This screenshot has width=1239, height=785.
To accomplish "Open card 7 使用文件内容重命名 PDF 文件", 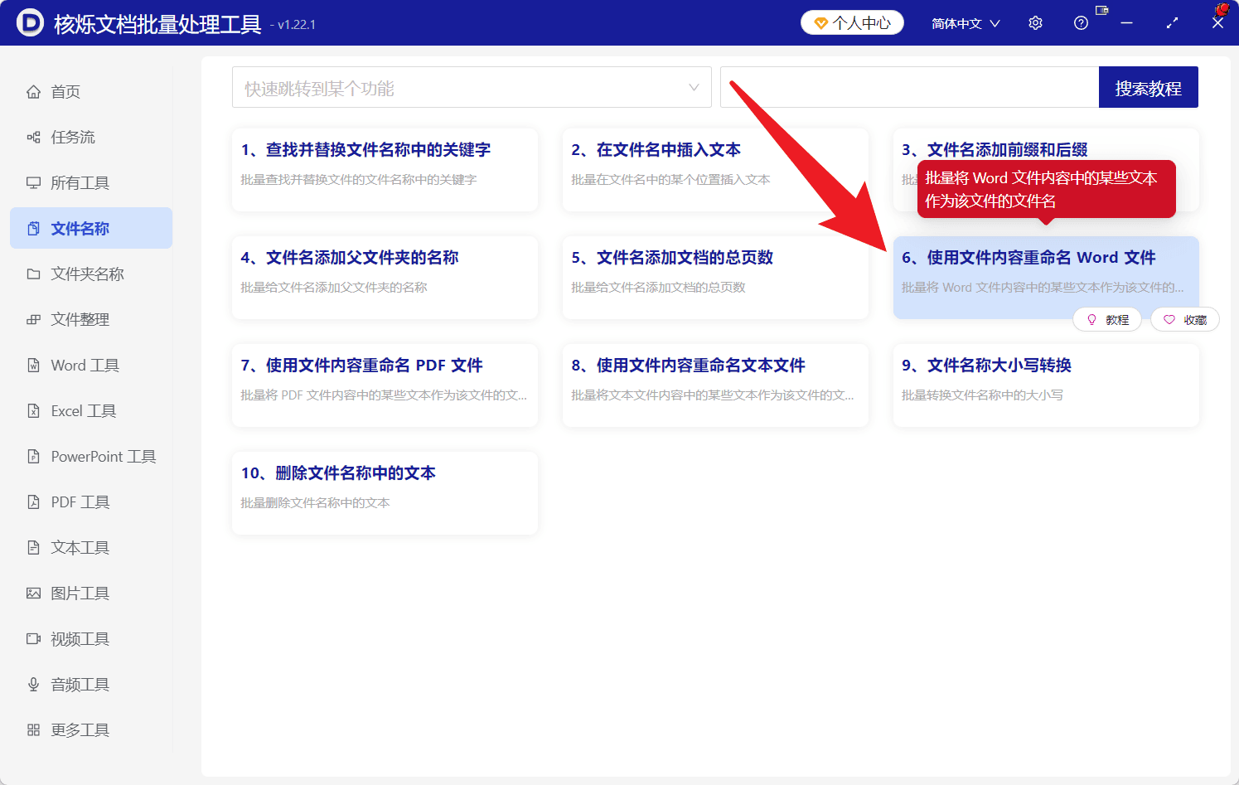I will (x=385, y=385).
